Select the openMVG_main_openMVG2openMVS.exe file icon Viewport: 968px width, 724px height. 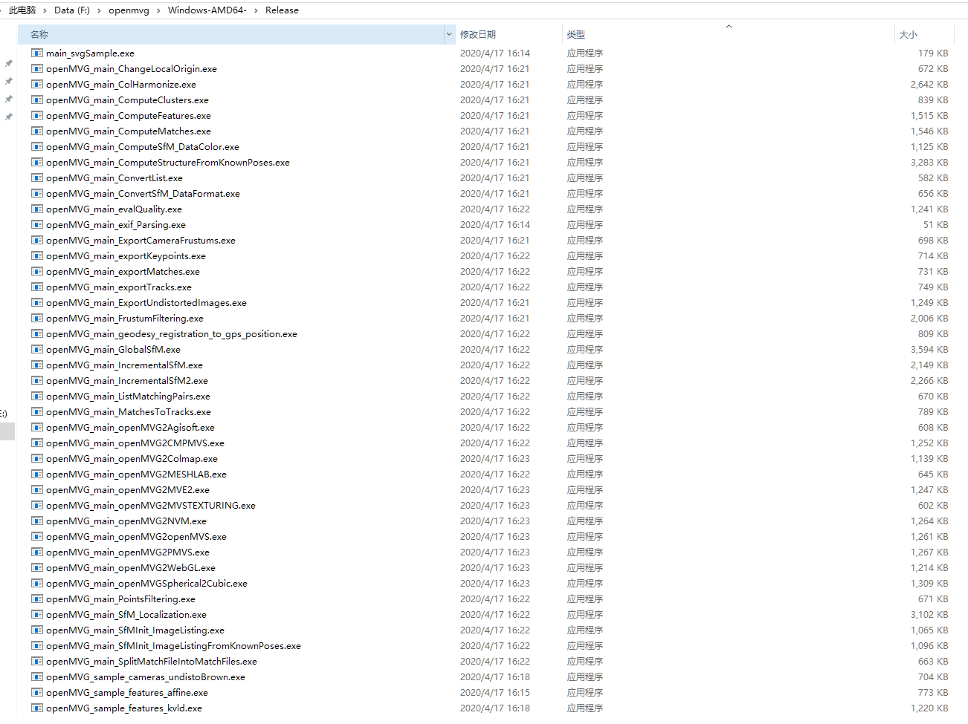[x=36, y=536]
